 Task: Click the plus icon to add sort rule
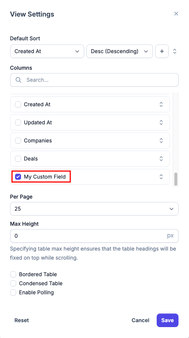pyautogui.click(x=162, y=51)
